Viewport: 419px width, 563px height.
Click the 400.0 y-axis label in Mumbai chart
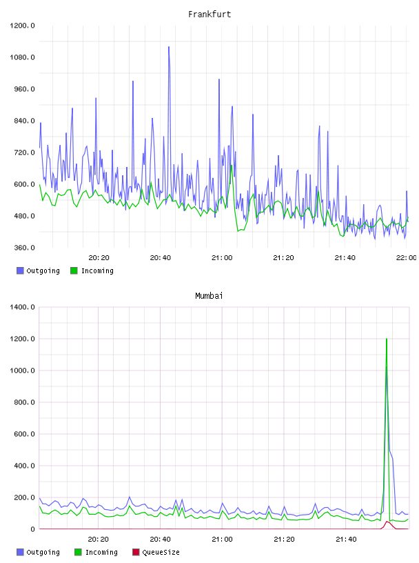point(24,466)
